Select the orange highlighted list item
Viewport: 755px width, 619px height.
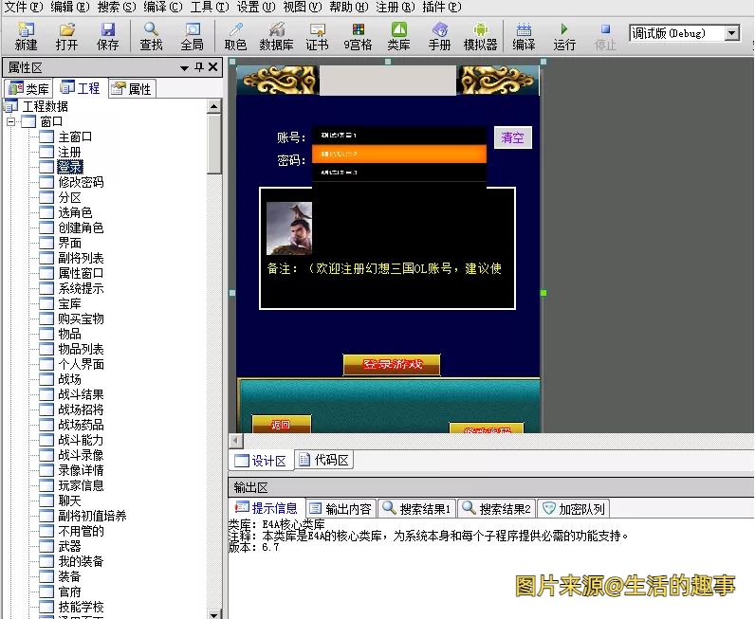398,154
